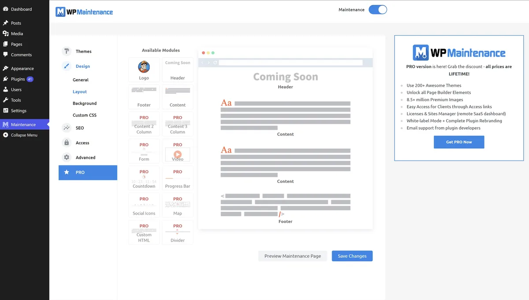Toggle the Maintenance mode switch

[378, 10]
